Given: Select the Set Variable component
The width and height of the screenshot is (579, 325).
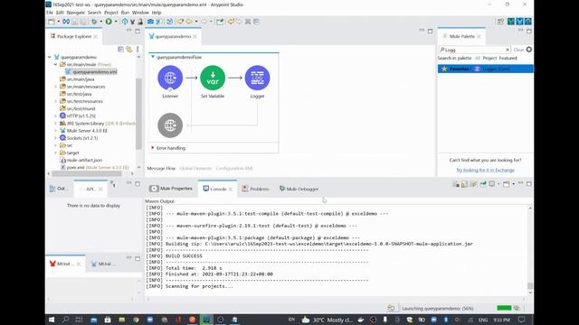Looking at the screenshot, I should coord(213,78).
